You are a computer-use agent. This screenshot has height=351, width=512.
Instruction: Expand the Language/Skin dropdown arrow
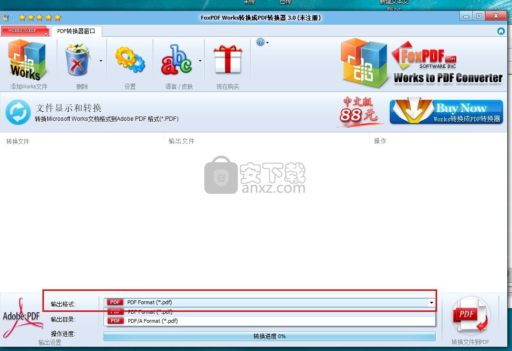point(200,61)
